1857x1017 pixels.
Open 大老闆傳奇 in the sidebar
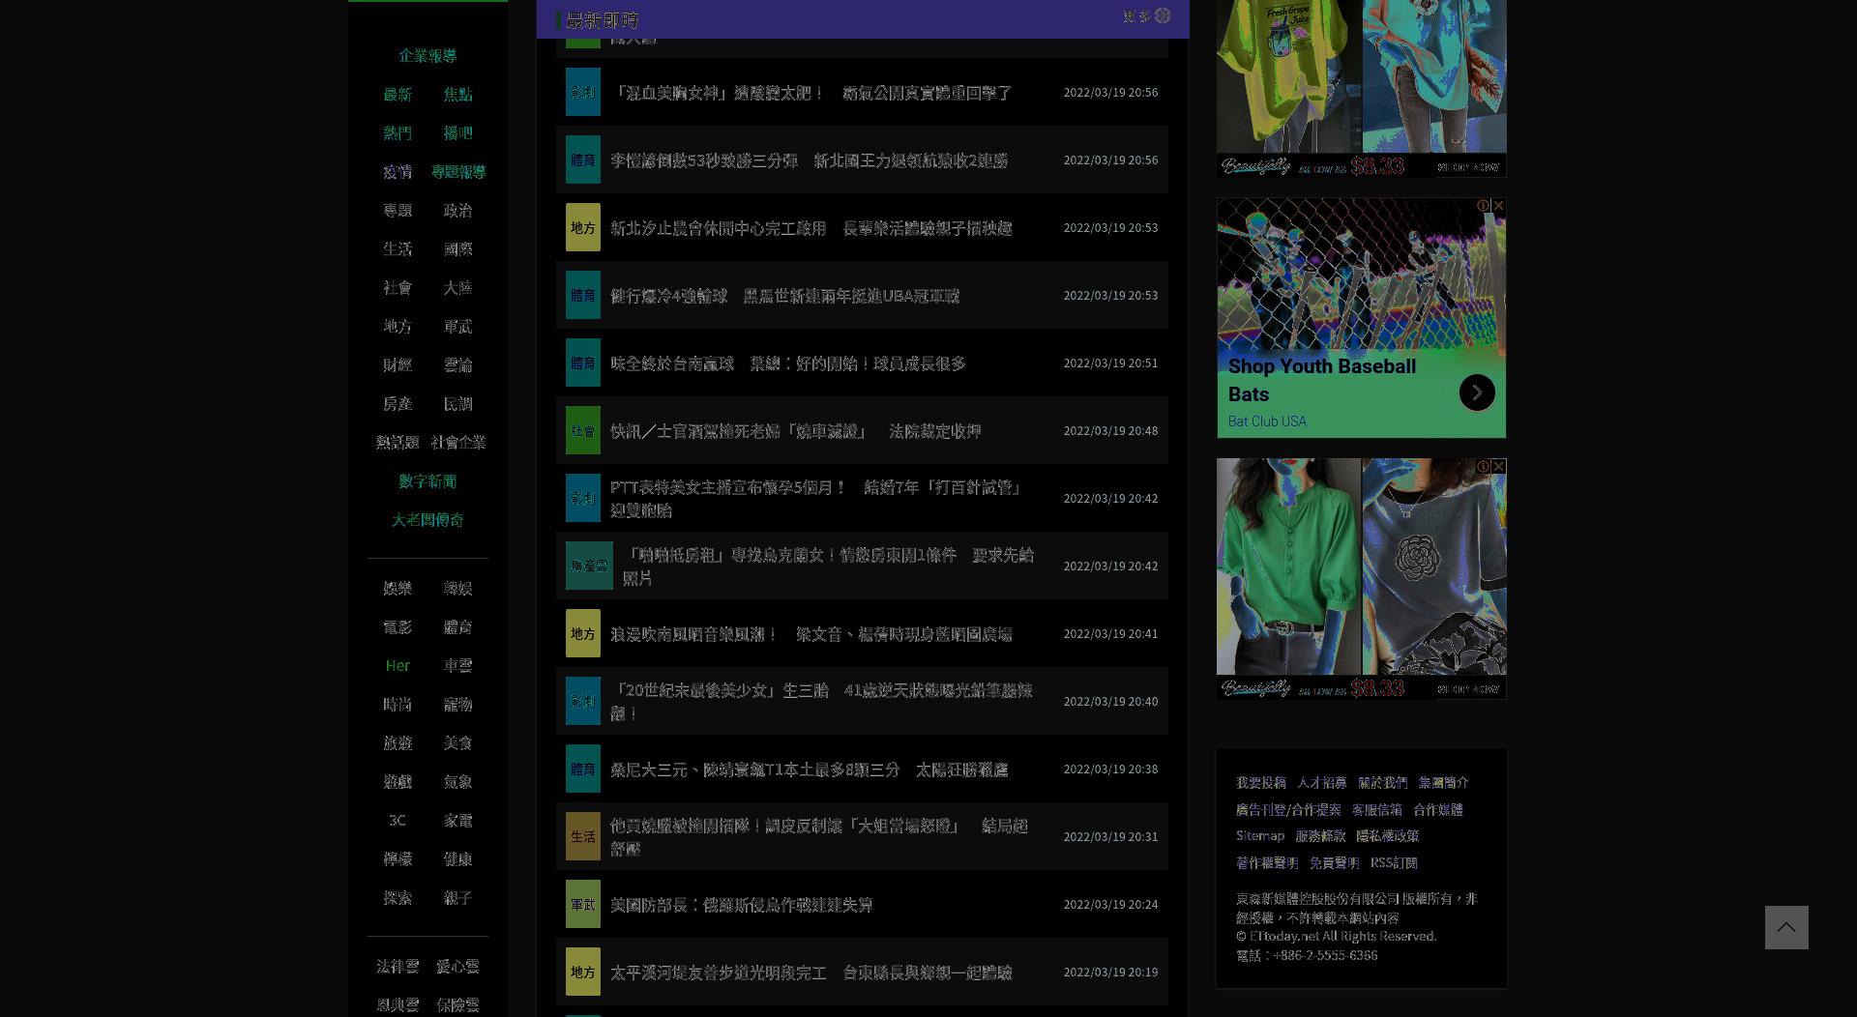427,519
